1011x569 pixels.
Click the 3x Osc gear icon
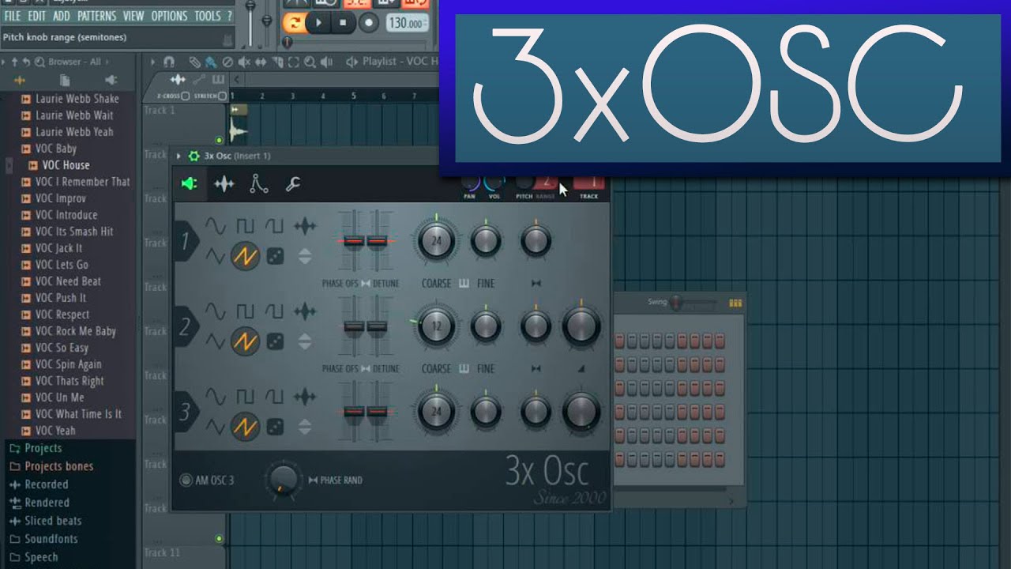(194, 156)
